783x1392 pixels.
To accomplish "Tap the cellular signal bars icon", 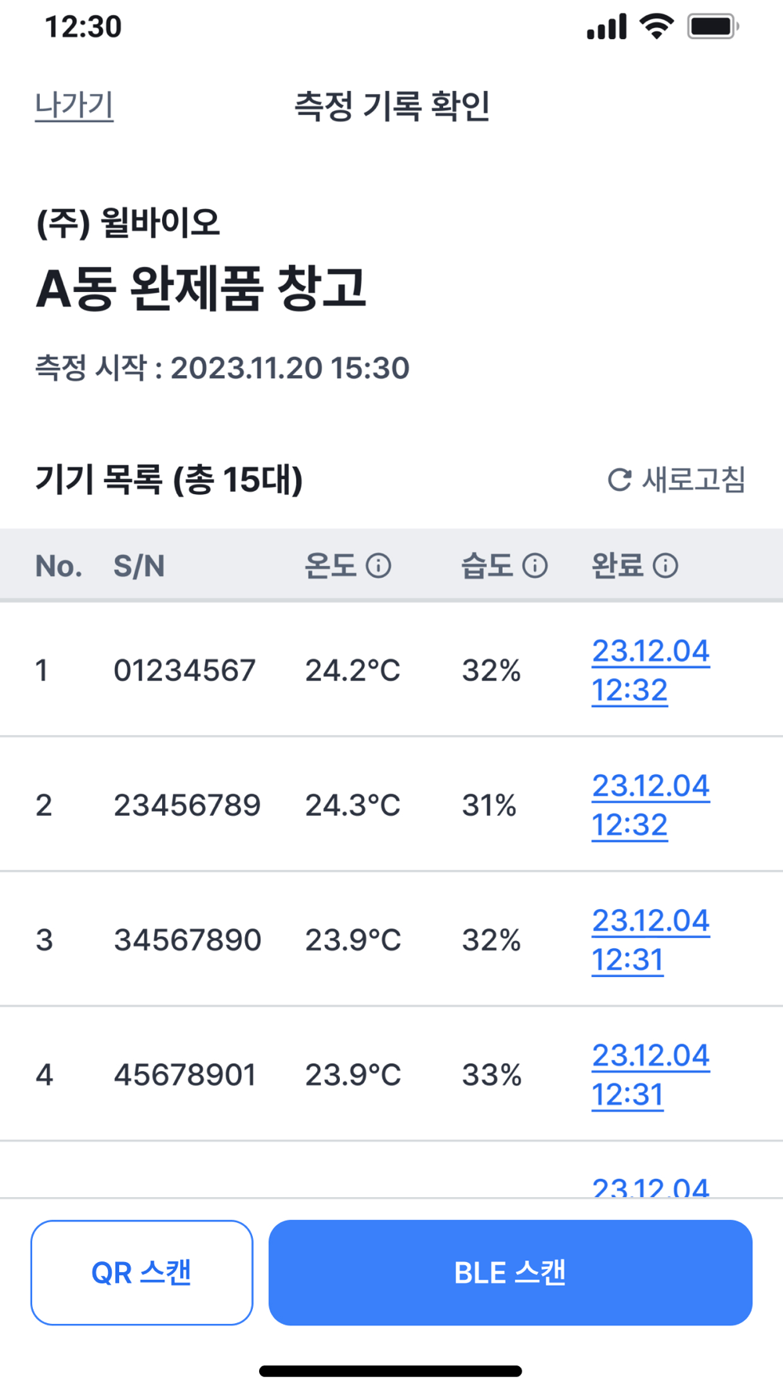I will click(607, 27).
